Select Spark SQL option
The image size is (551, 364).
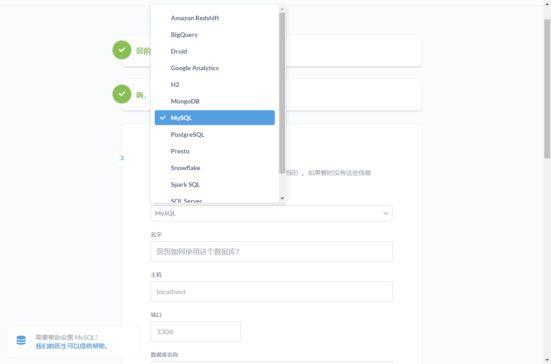tap(215, 184)
